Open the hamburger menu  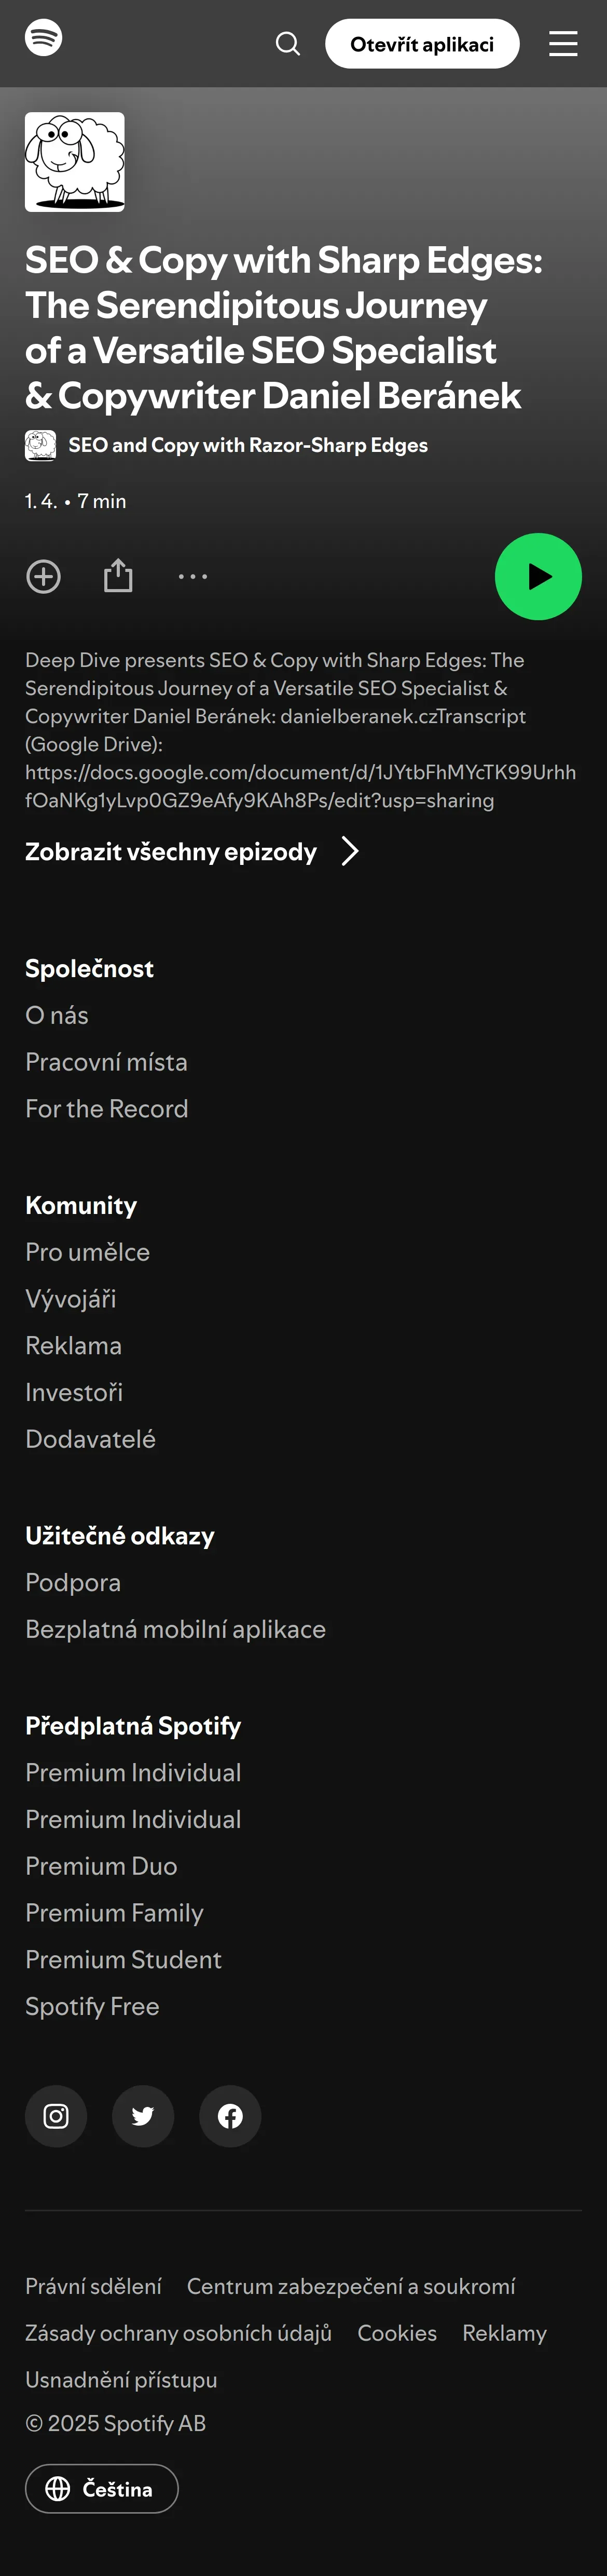pos(563,44)
